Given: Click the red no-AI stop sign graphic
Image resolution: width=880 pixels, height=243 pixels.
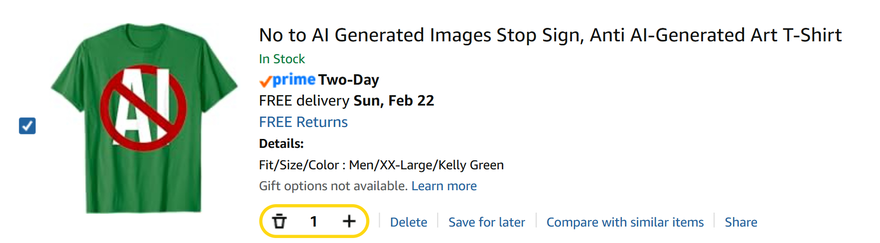Looking at the screenshot, I should (x=144, y=108).
